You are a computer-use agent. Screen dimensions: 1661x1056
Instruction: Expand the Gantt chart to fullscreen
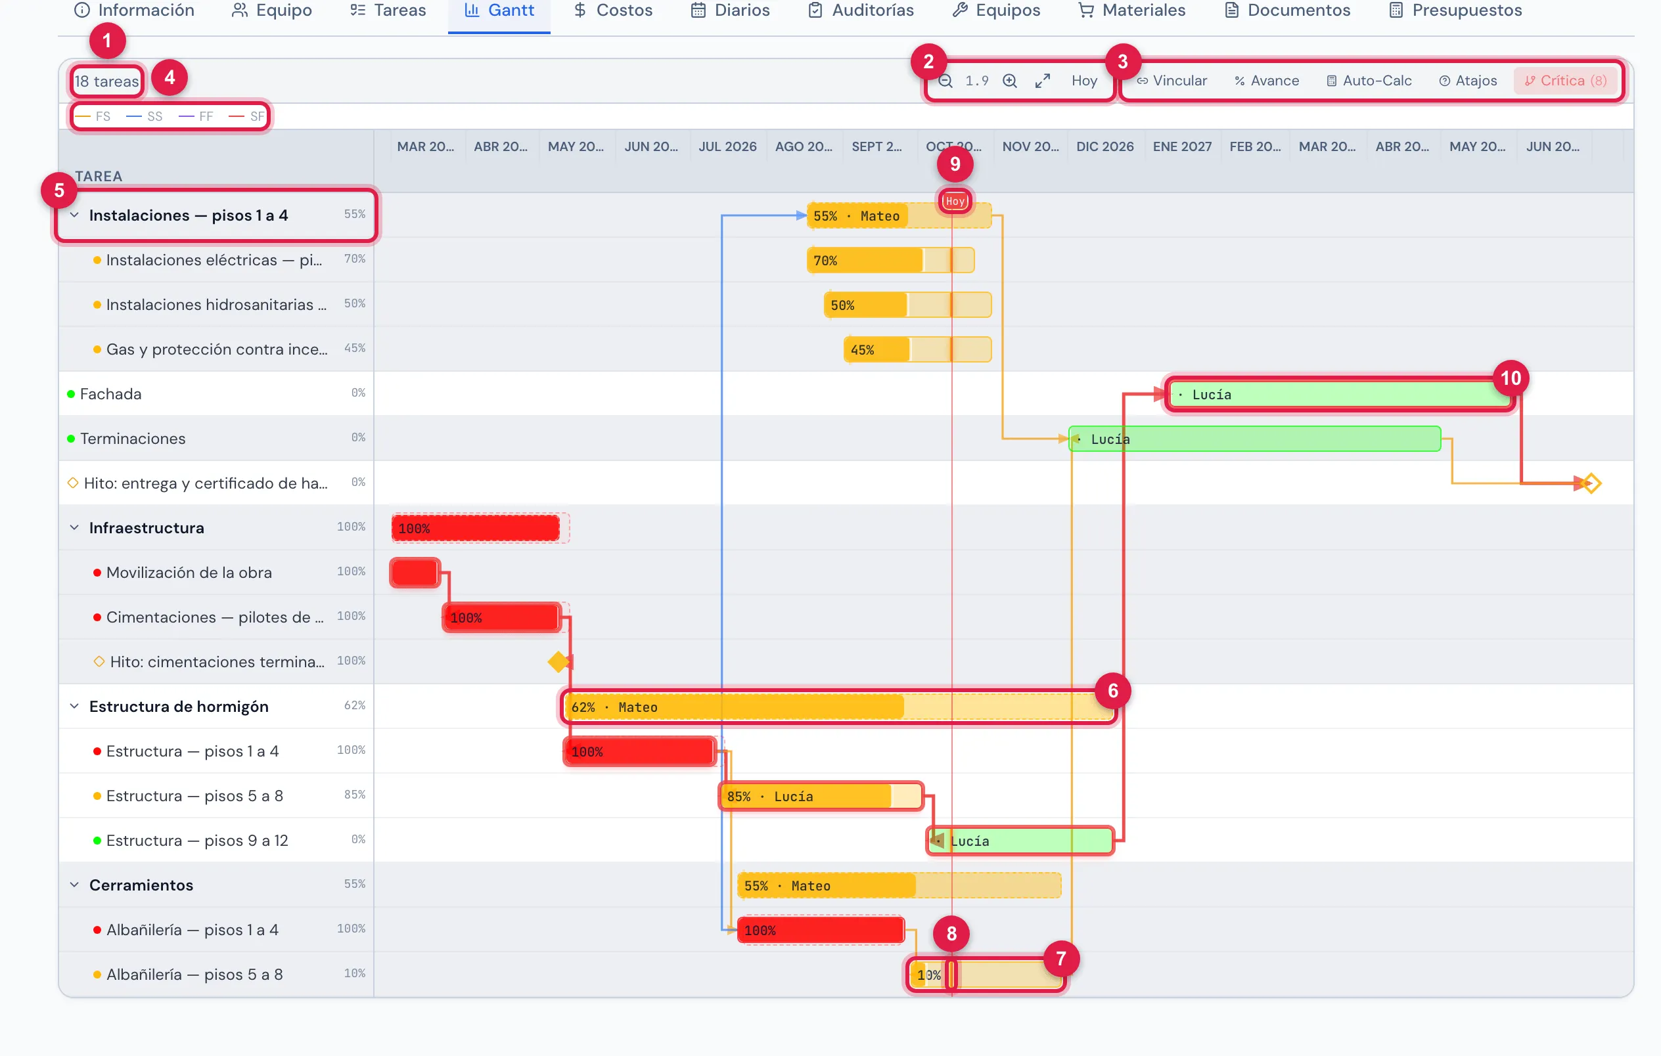coord(1042,81)
